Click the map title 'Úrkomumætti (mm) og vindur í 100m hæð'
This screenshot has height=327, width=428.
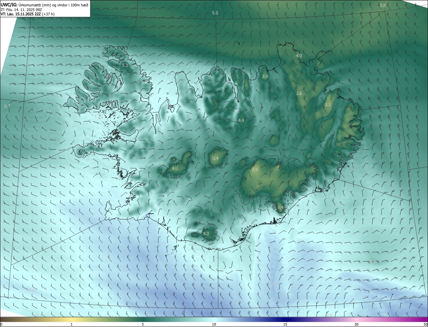tap(53, 5)
